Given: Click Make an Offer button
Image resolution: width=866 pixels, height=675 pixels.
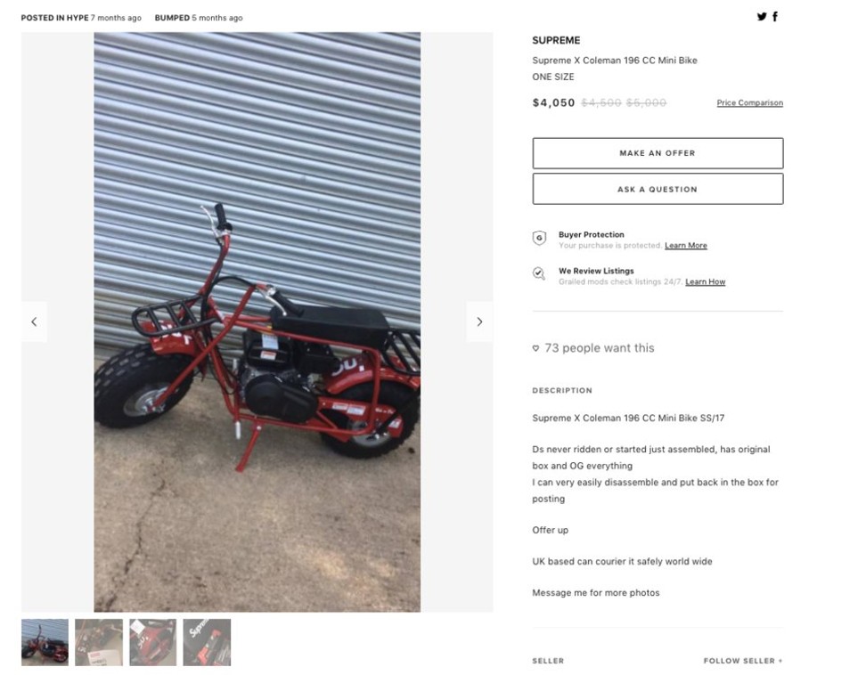Looking at the screenshot, I should click(658, 153).
